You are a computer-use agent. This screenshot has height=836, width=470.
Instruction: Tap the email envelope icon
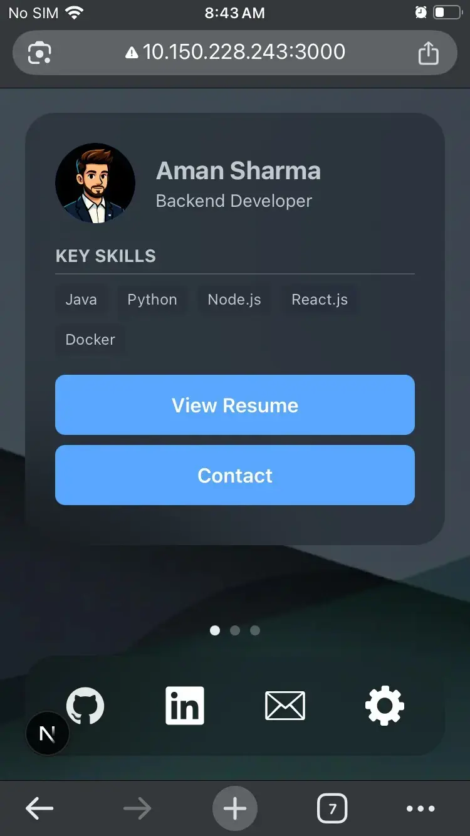click(285, 706)
